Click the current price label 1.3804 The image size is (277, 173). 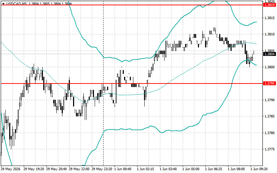tap(270, 54)
